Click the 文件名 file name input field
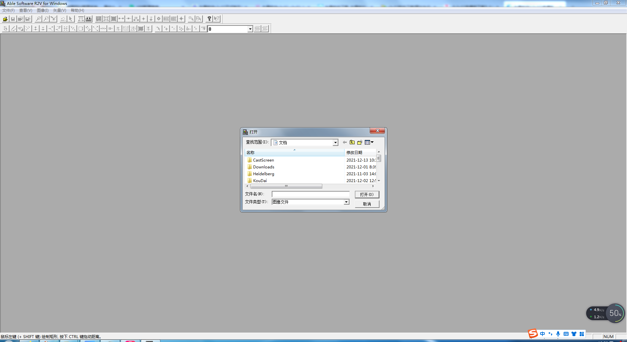The width and height of the screenshot is (627, 342). click(311, 194)
